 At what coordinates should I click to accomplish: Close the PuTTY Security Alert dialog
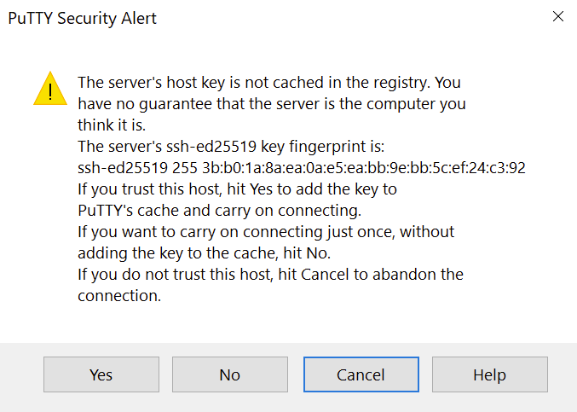[x=558, y=16]
